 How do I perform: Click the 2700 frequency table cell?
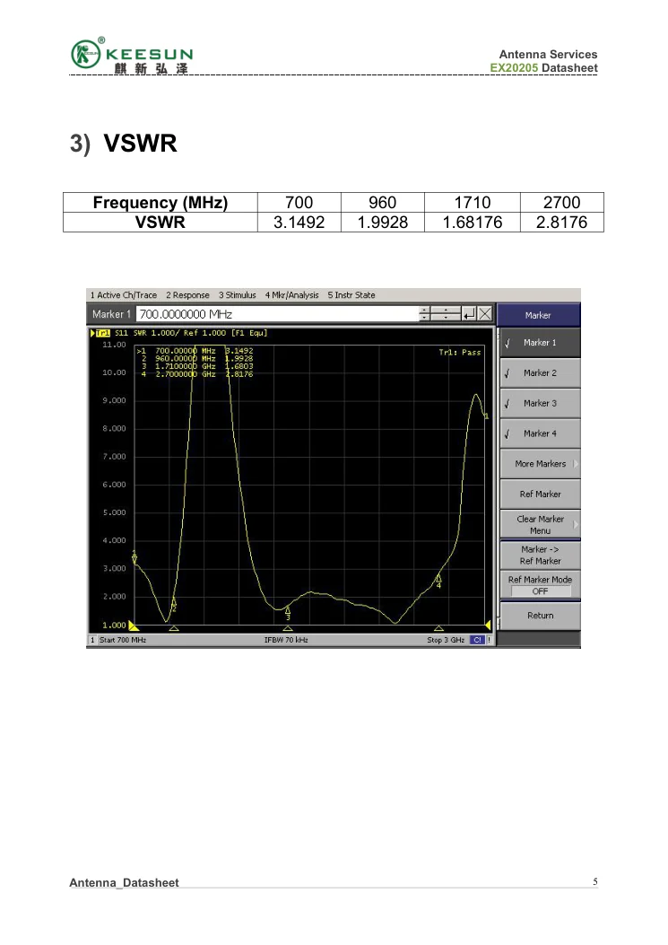tap(562, 203)
